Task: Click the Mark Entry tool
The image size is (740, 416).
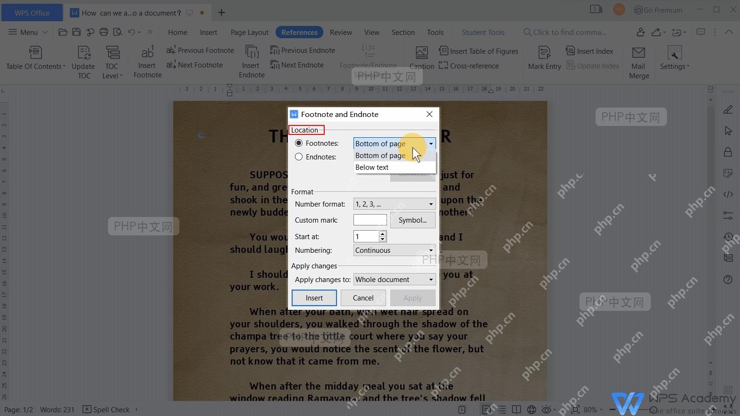Action: pos(545,58)
